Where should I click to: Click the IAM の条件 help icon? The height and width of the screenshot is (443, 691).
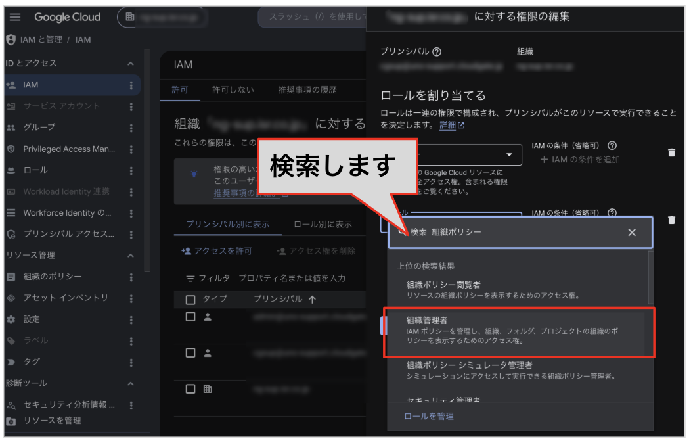point(612,145)
